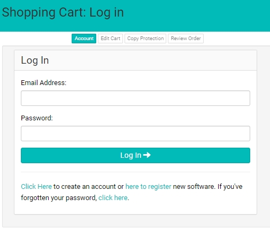Switch to the Review Order step
270x229 pixels.
click(186, 39)
